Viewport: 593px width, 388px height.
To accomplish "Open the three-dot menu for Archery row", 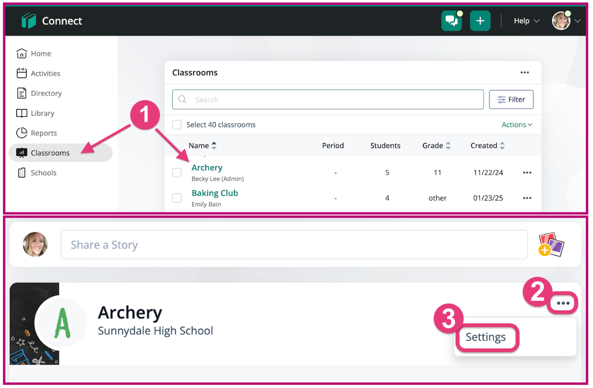I will pos(527,172).
